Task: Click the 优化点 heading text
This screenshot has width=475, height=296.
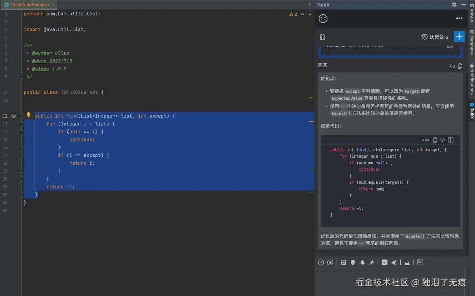Action: tap(328, 78)
